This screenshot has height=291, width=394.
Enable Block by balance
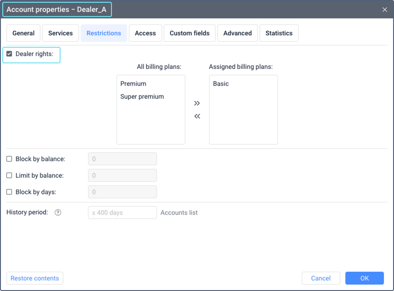(x=9, y=158)
